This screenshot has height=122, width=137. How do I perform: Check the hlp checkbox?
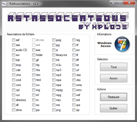(34, 65)
